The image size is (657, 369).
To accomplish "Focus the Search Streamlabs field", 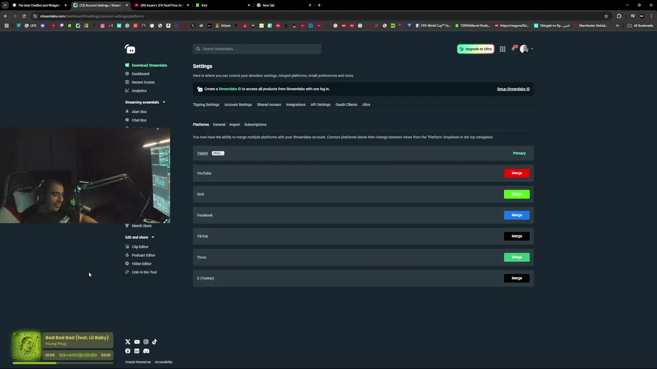I will point(257,49).
